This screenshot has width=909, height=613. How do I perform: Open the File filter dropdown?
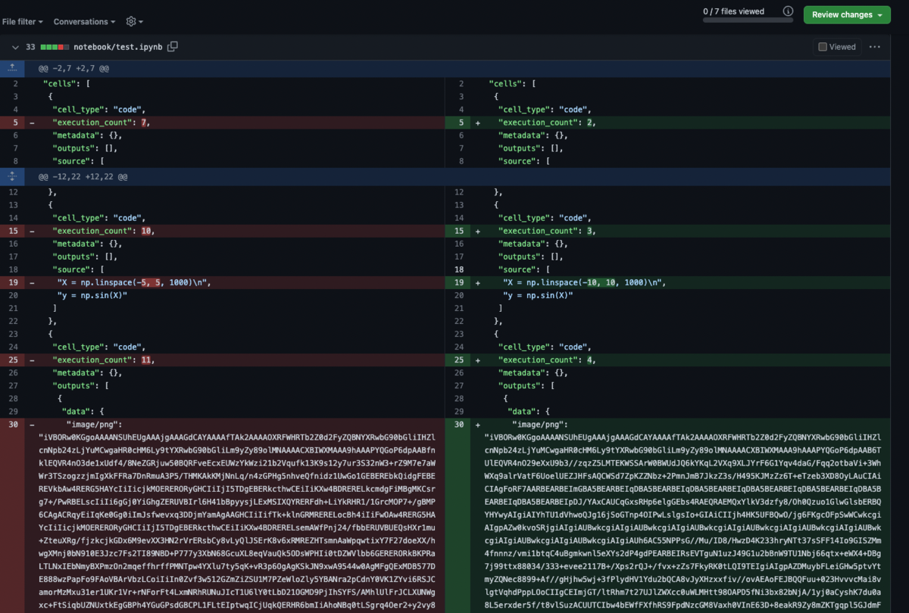coord(22,21)
